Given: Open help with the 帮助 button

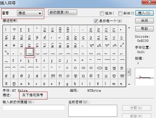Looking at the screenshot, I should point(144,29).
